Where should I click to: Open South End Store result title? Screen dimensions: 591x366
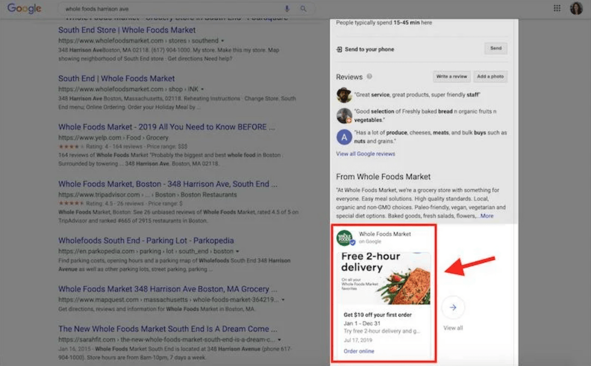[x=127, y=30]
